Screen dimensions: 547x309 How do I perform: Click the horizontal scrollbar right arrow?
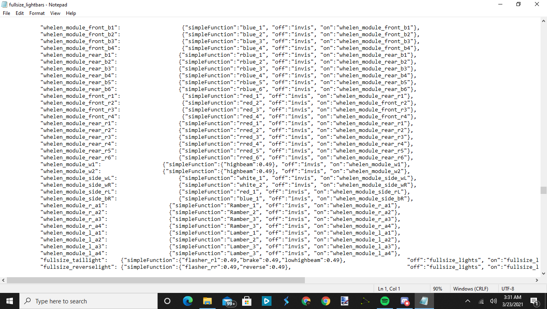[537, 280]
